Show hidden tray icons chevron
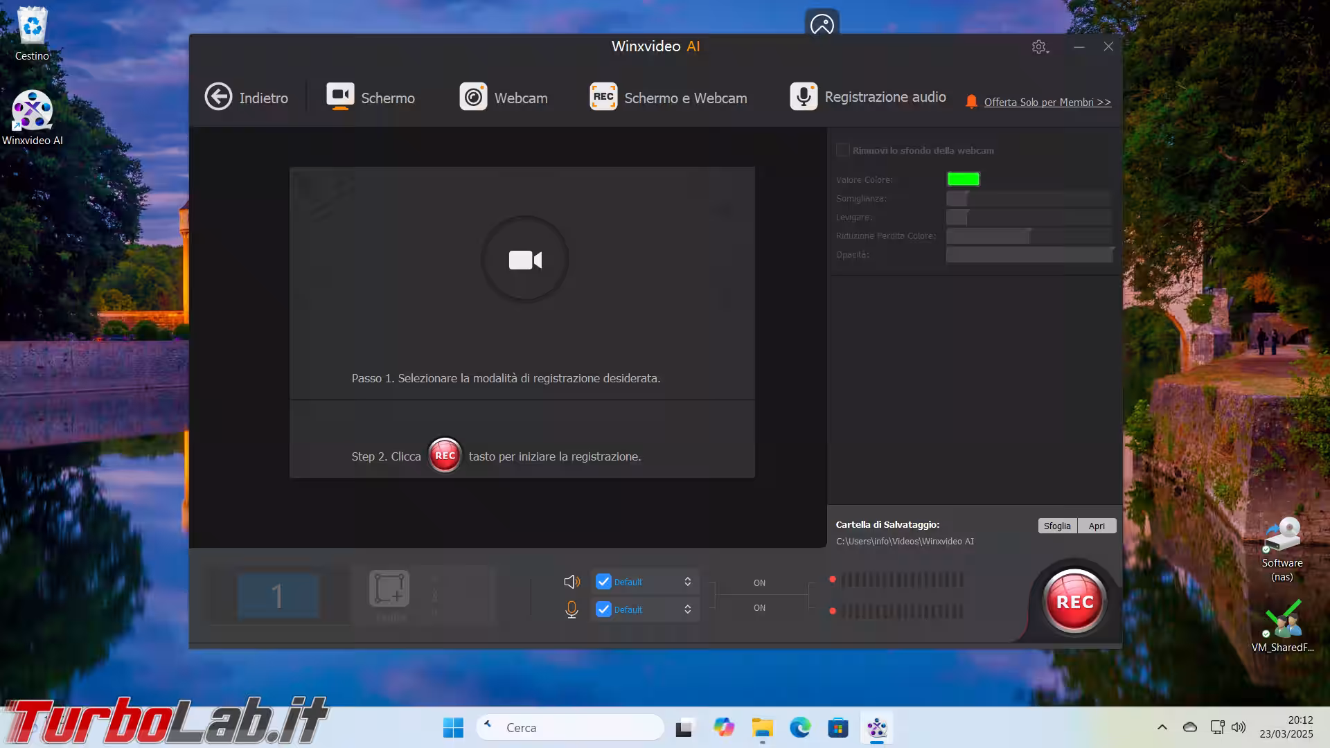The height and width of the screenshot is (748, 1330). [x=1162, y=727]
